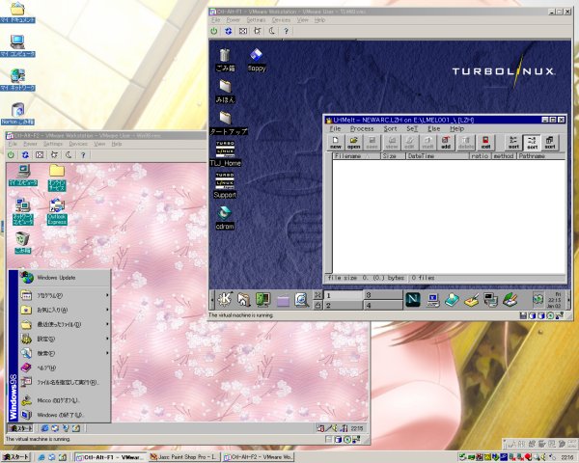The width and height of the screenshot is (579, 463).
Task: Click the green power button in Ctrl-Alt-F1 VMware toolbar
Action: [x=214, y=31]
